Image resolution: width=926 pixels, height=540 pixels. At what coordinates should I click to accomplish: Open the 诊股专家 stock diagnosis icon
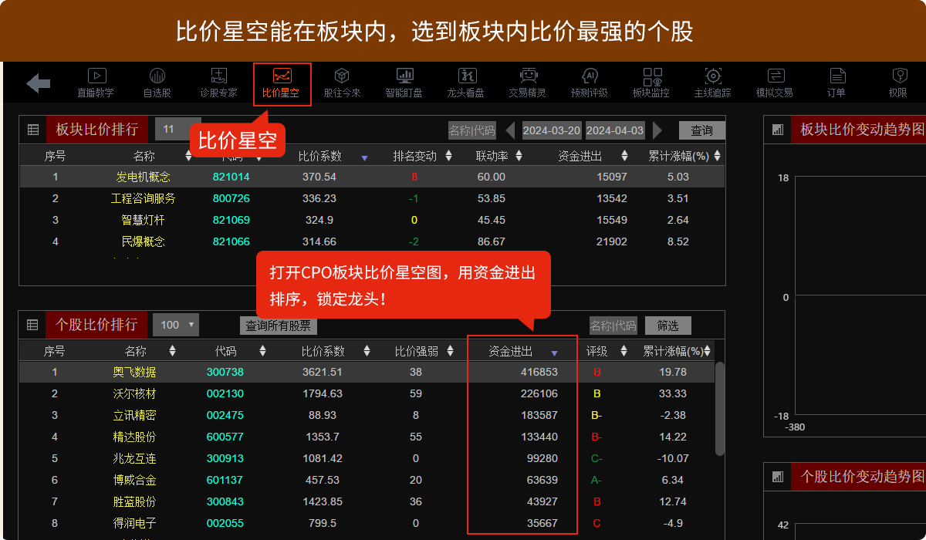(219, 83)
